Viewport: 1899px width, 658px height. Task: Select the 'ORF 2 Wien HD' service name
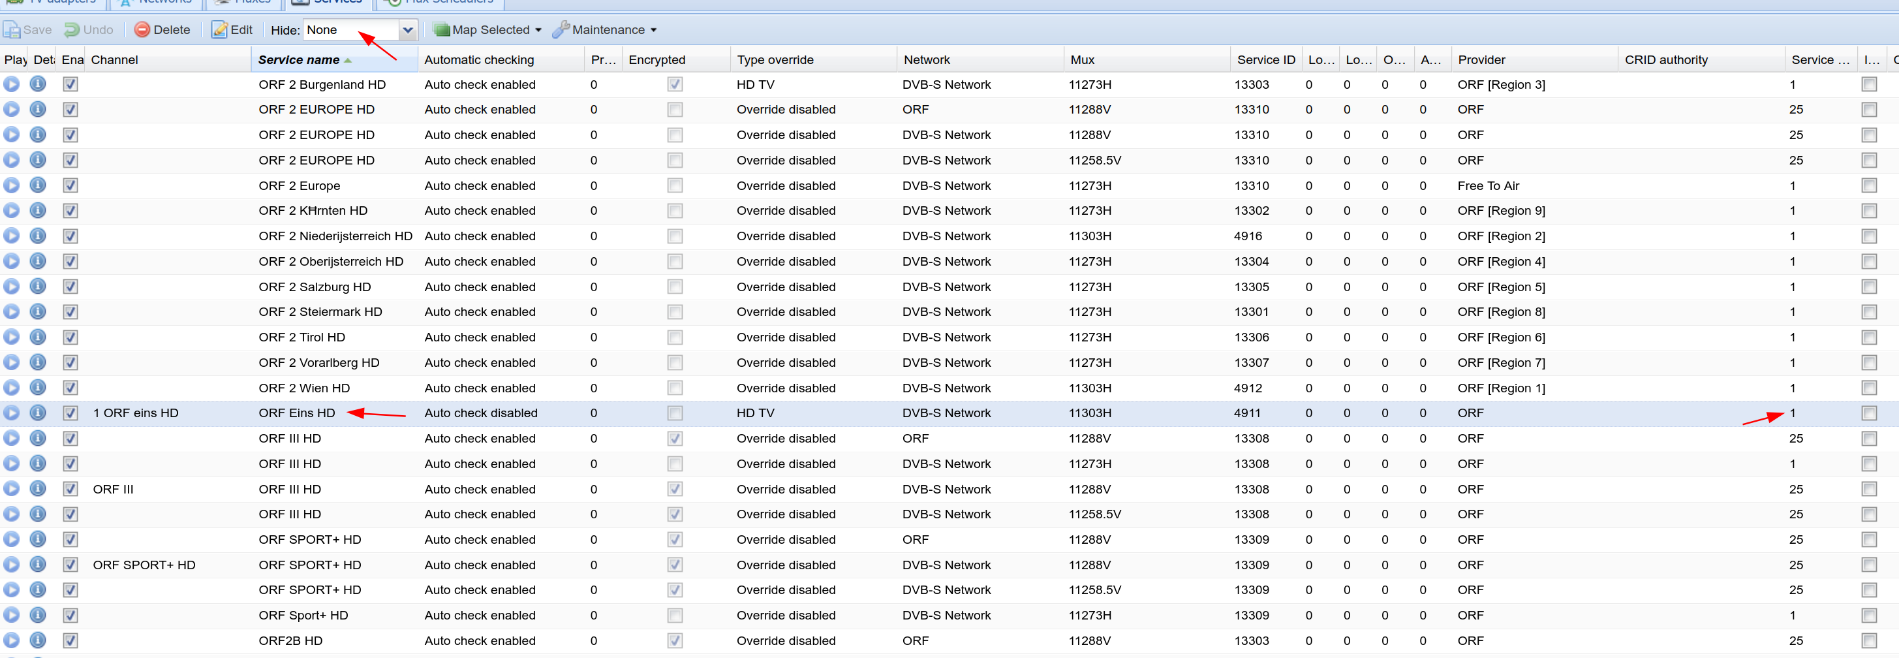click(303, 387)
